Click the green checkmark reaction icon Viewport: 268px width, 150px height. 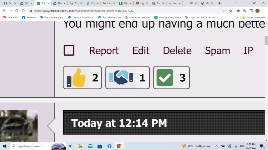pos(164,78)
